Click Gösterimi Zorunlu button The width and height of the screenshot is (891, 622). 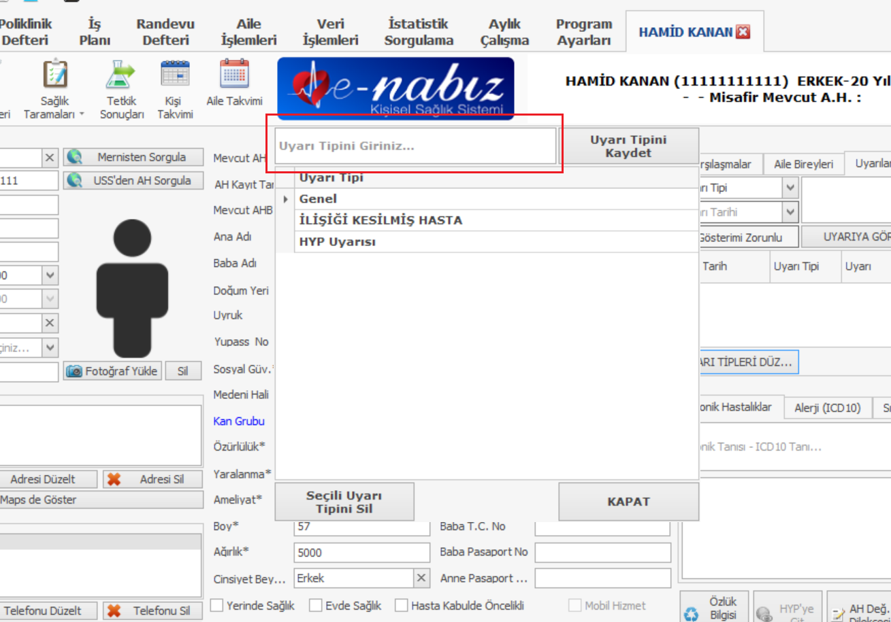pyautogui.click(x=749, y=237)
